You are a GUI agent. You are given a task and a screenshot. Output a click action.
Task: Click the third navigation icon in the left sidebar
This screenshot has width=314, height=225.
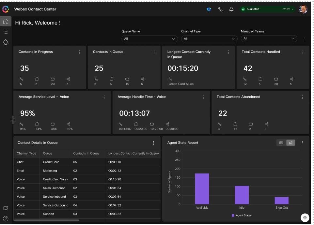tap(5, 42)
